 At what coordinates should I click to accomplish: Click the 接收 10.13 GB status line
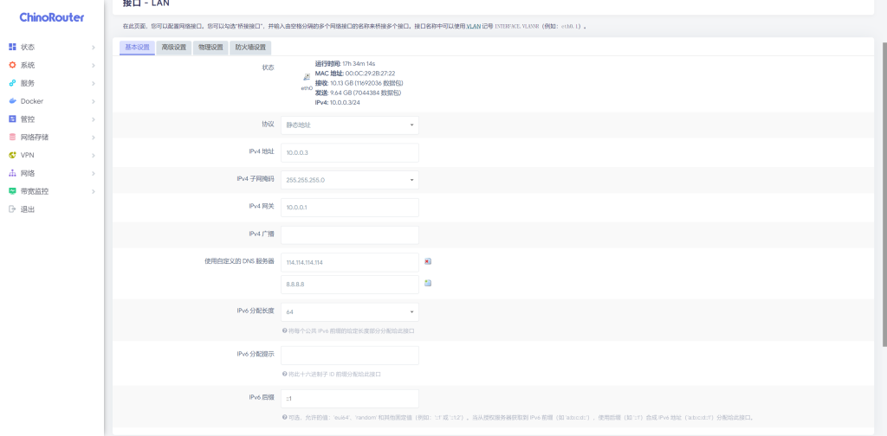358,83
